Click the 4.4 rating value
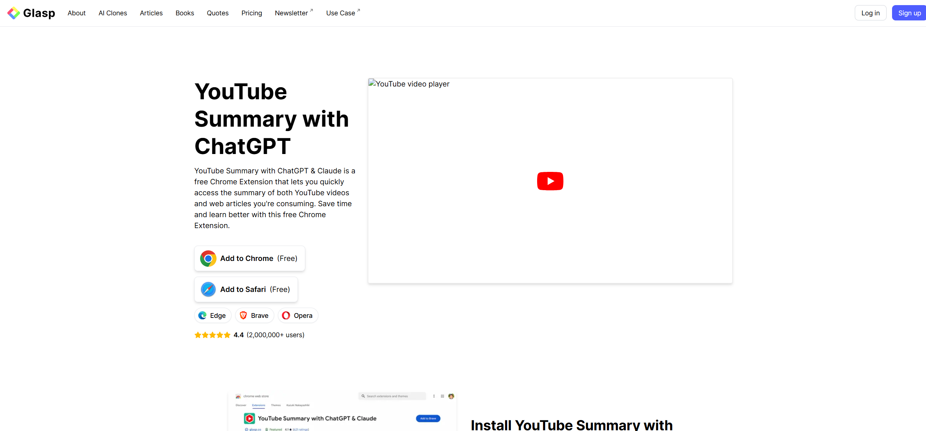 click(x=238, y=335)
